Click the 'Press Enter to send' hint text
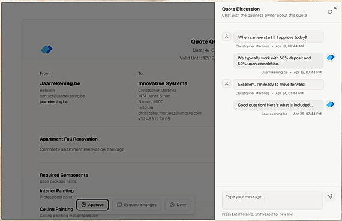 pos(257,214)
